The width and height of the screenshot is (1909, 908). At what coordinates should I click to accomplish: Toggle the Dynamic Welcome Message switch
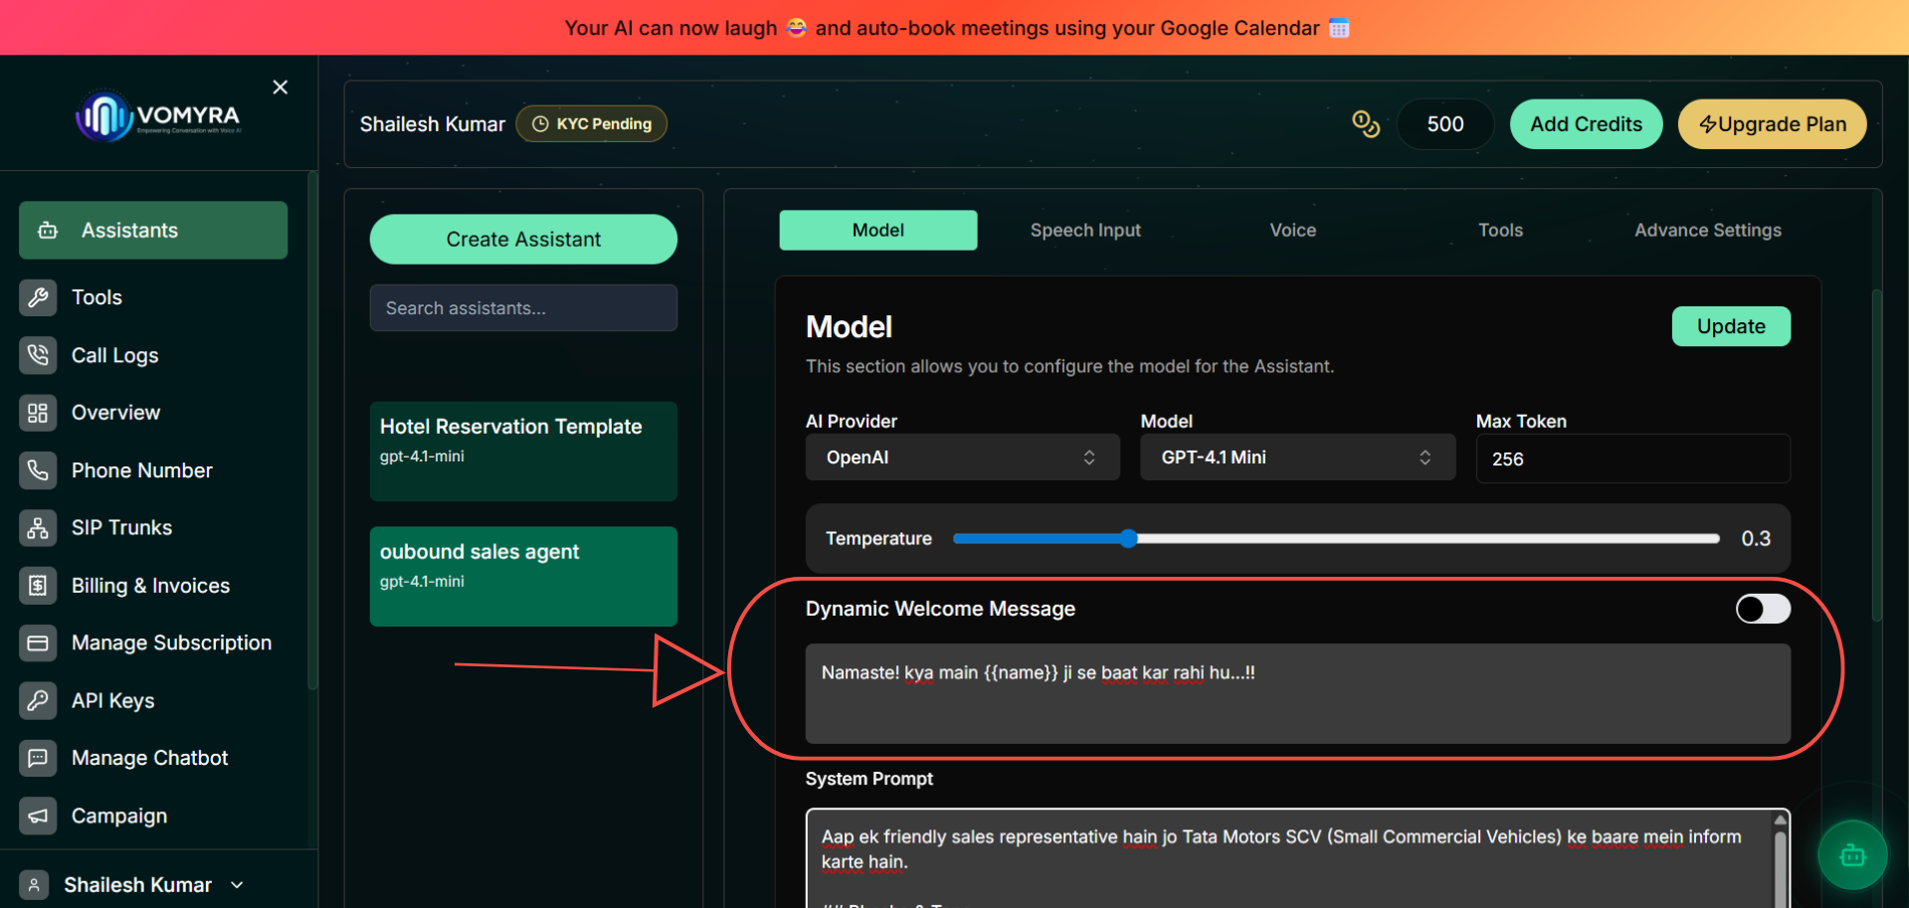[x=1763, y=609]
